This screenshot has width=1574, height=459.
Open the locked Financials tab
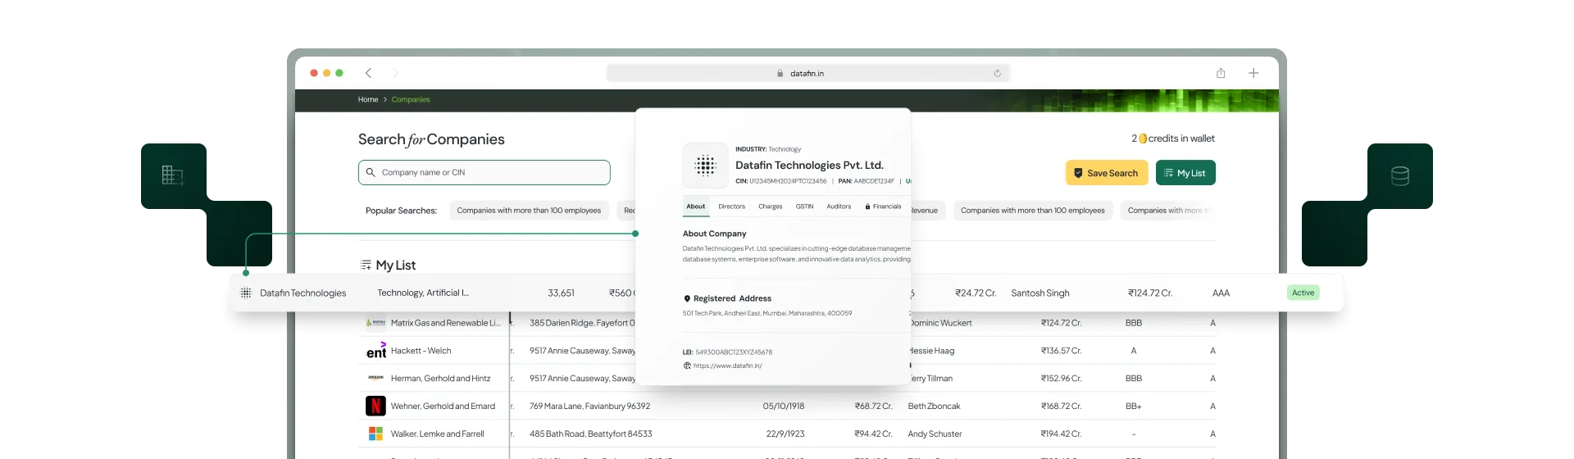click(x=883, y=207)
